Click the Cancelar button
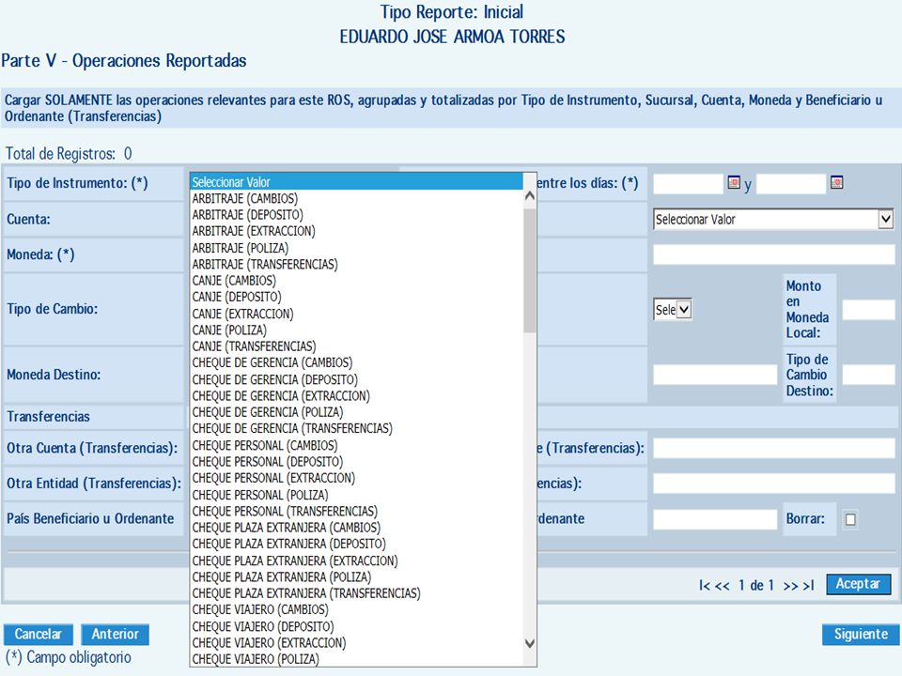This screenshot has width=902, height=676. click(38, 634)
